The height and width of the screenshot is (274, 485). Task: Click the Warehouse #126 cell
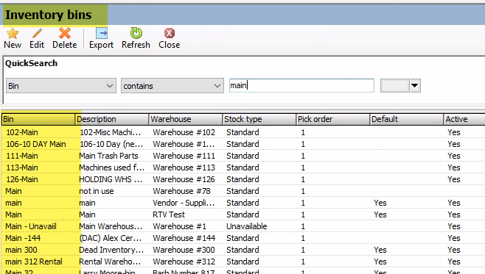click(x=184, y=179)
